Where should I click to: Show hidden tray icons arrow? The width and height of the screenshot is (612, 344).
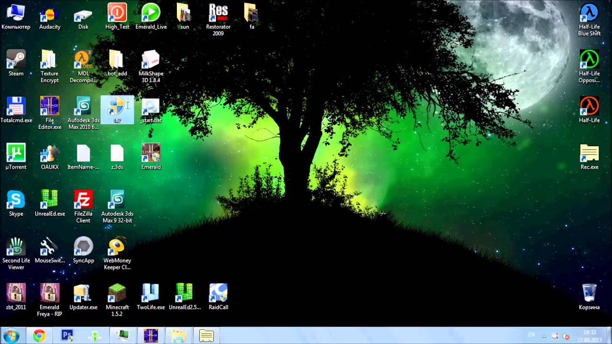click(x=544, y=336)
